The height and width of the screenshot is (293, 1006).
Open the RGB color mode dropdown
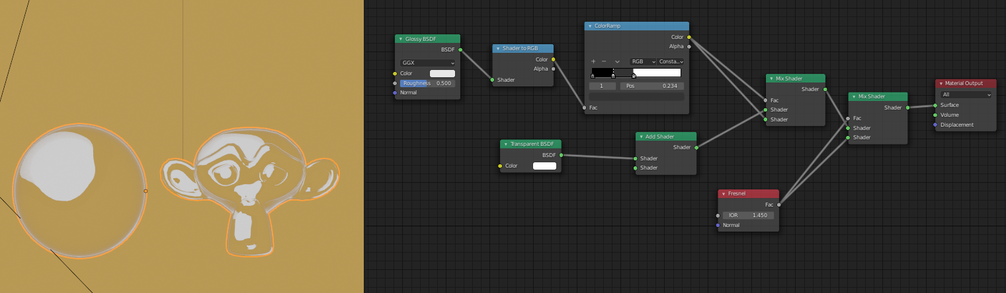[x=643, y=61]
